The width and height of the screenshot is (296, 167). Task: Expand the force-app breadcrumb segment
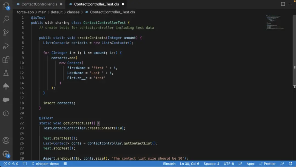(25, 12)
